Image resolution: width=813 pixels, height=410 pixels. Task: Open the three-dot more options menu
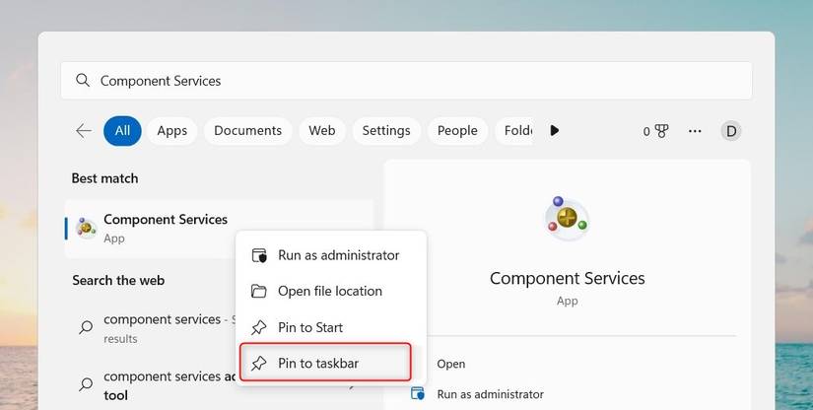[696, 131]
